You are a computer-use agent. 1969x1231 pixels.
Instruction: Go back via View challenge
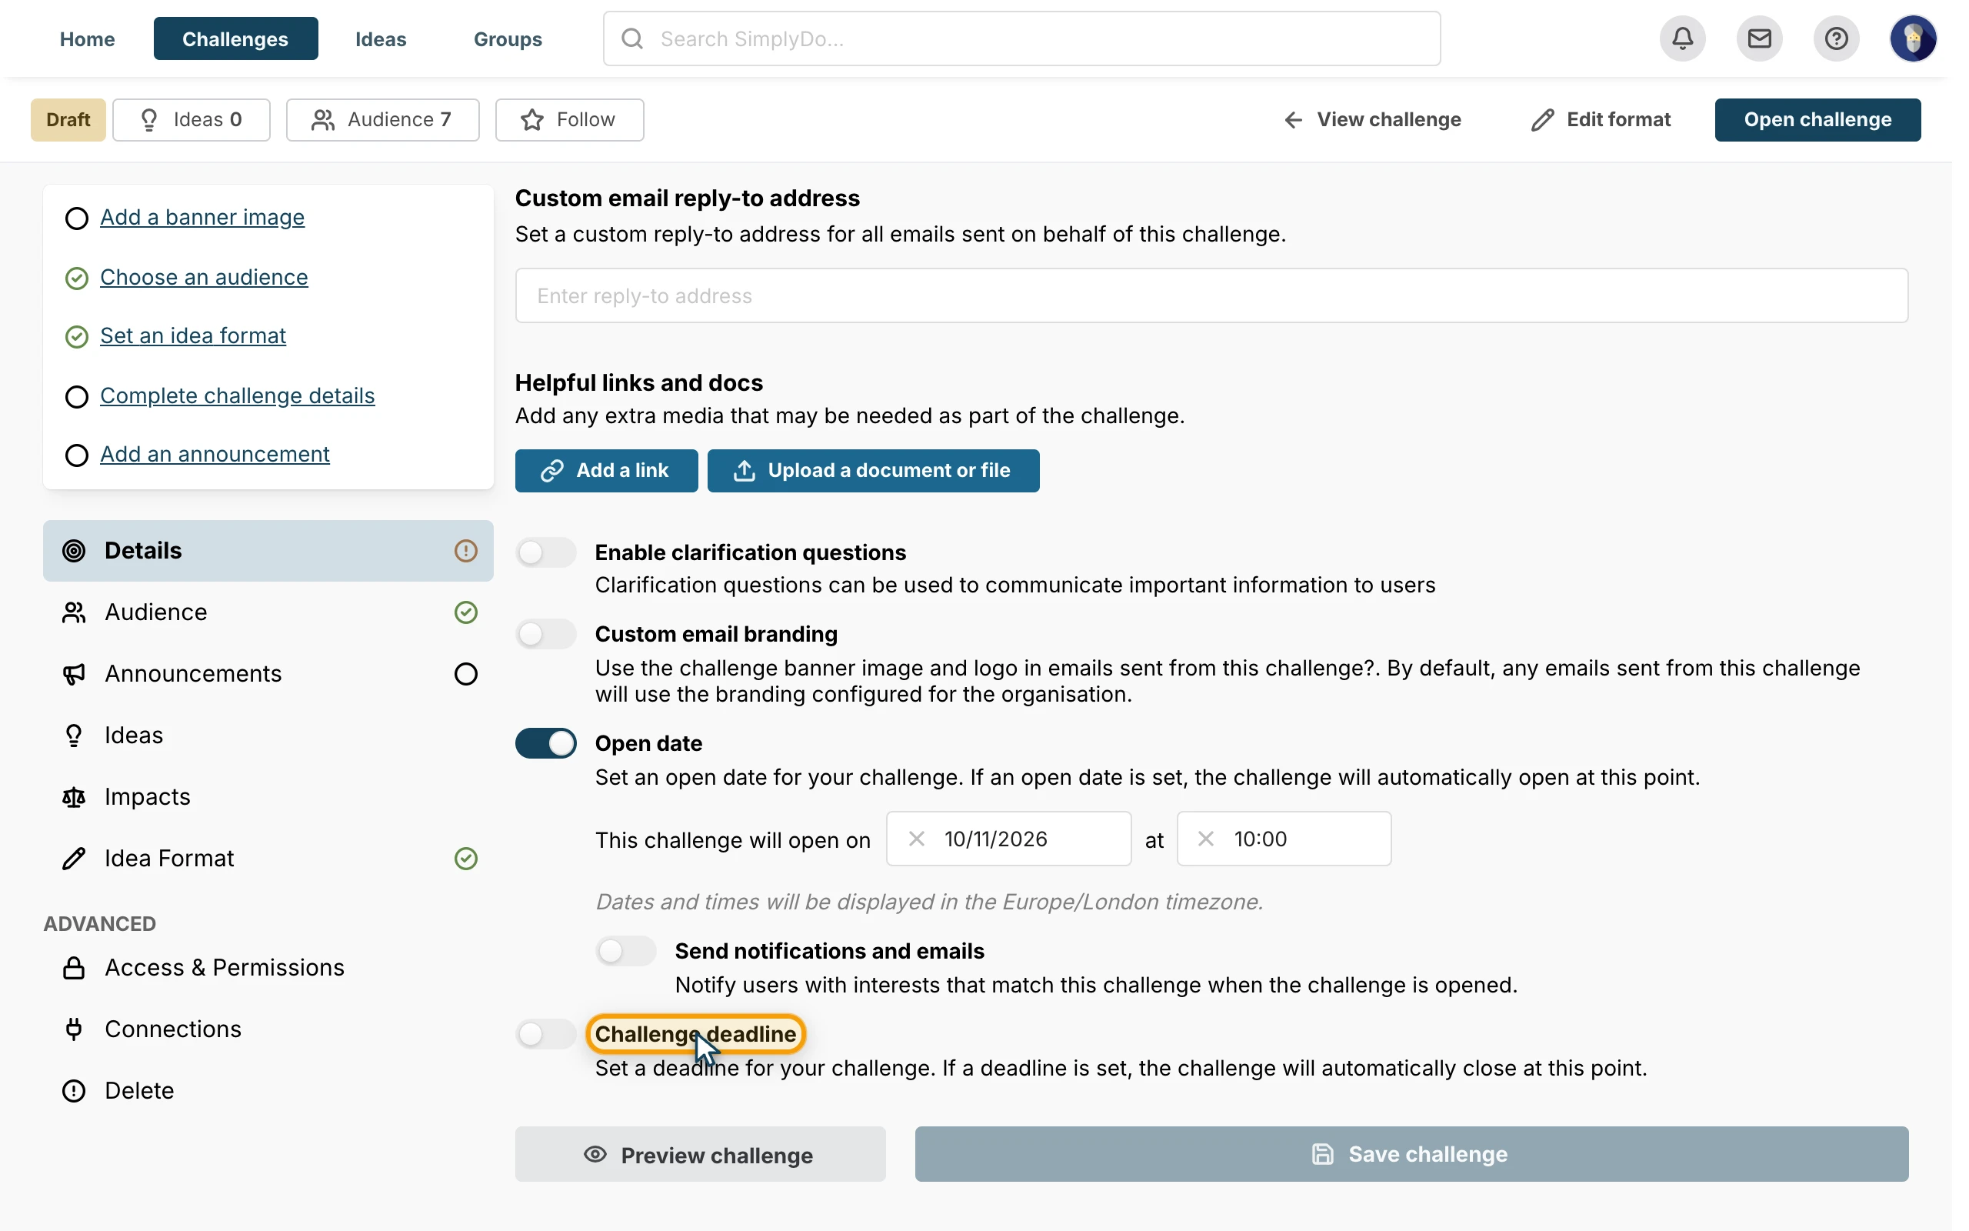pos(1372,120)
